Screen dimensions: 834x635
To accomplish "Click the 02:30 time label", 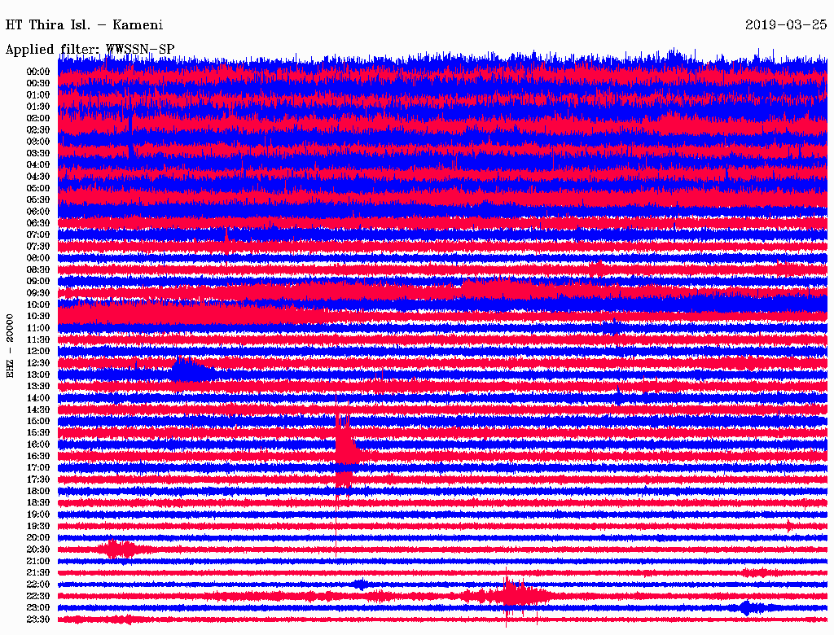I will tap(38, 129).
